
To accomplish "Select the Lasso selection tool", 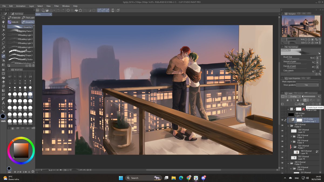I will pyautogui.click(x=3, y=43).
